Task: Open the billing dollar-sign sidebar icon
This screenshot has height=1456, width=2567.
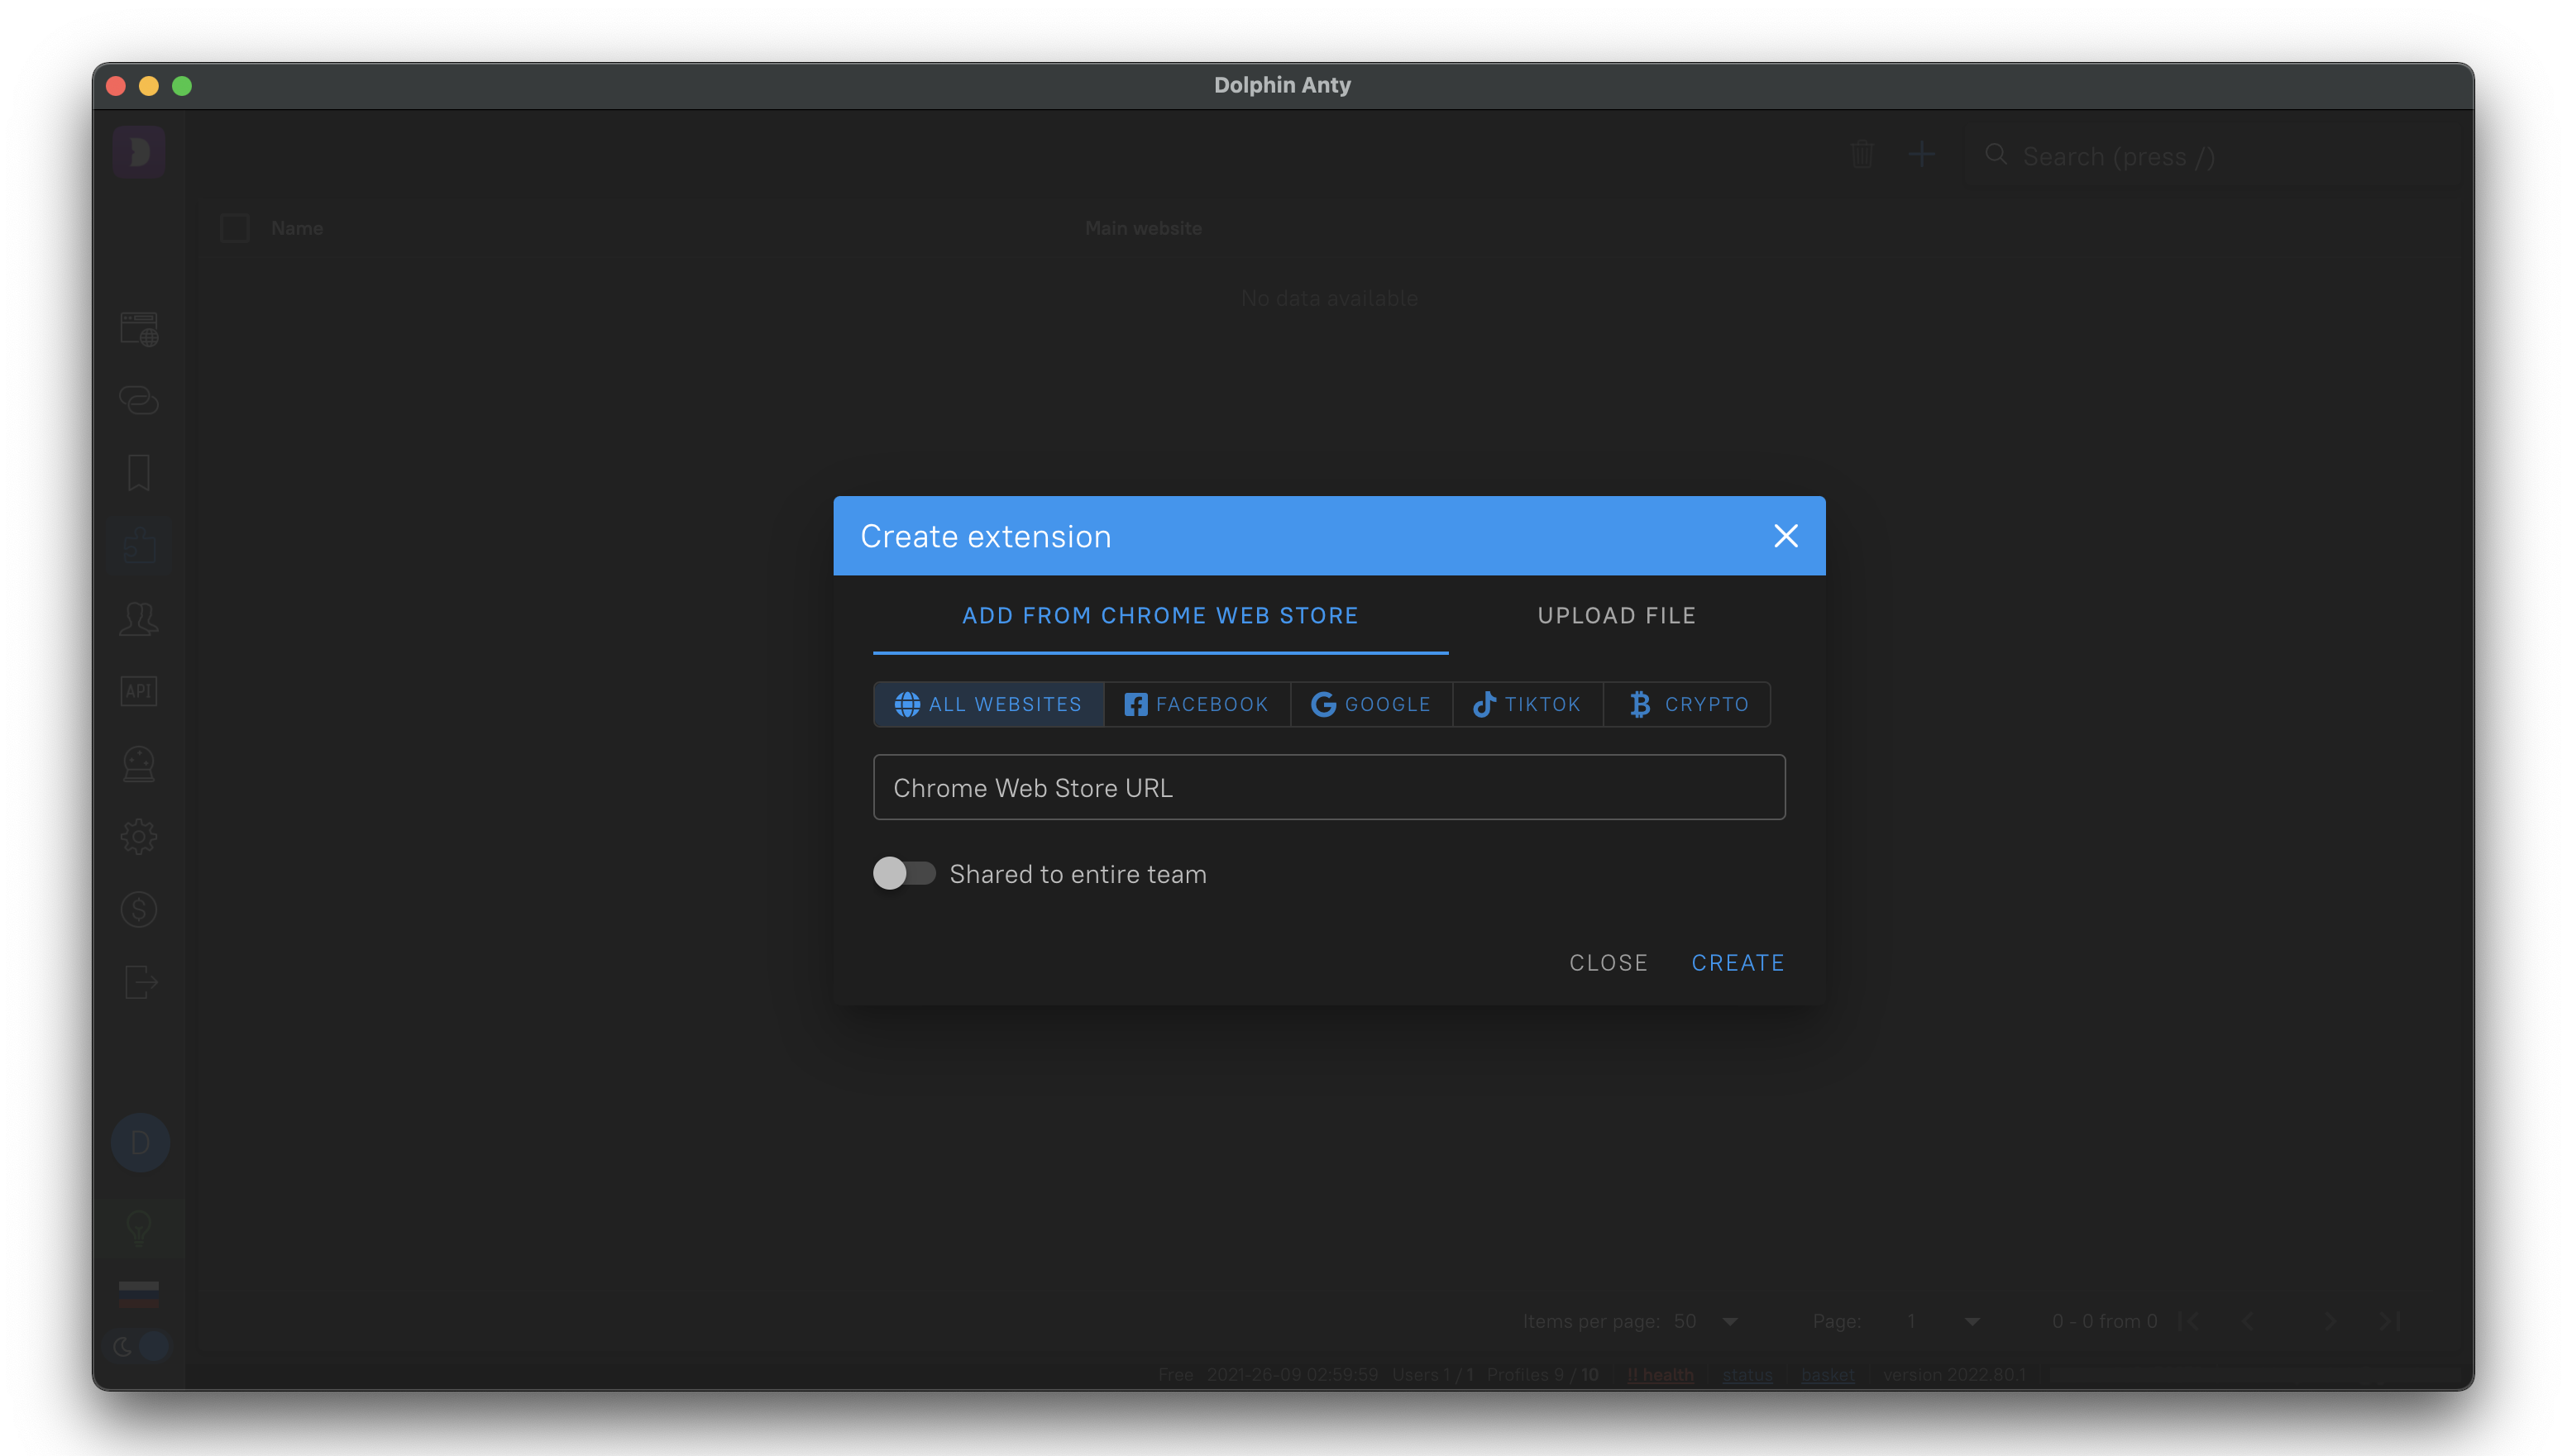Action: tap(139, 910)
